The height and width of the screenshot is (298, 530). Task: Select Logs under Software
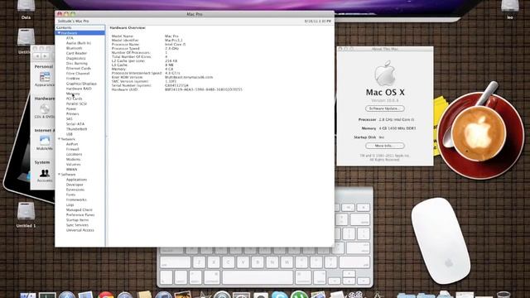click(70, 204)
